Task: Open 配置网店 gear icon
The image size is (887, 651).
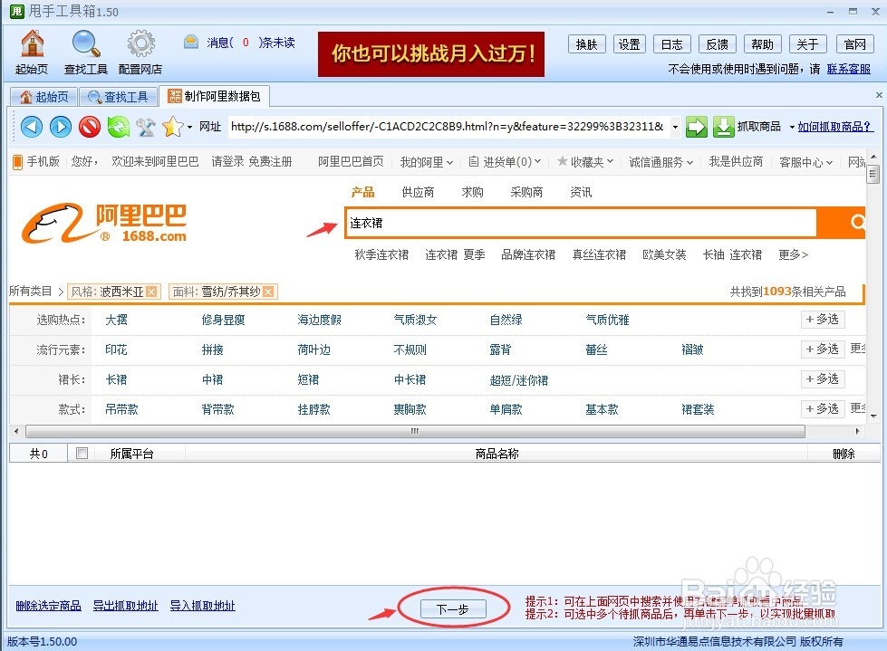Action: click(140, 43)
